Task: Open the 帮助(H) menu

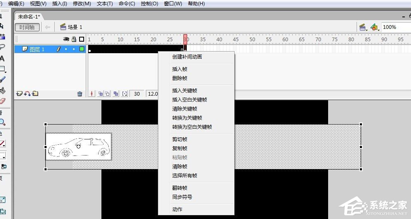Action: pyautogui.click(x=196, y=4)
